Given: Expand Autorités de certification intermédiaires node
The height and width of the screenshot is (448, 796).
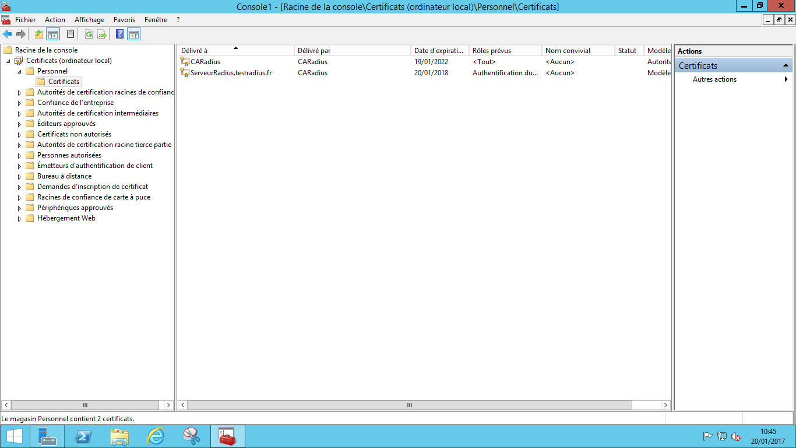Looking at the screenshot, I should tap(19, 114).
